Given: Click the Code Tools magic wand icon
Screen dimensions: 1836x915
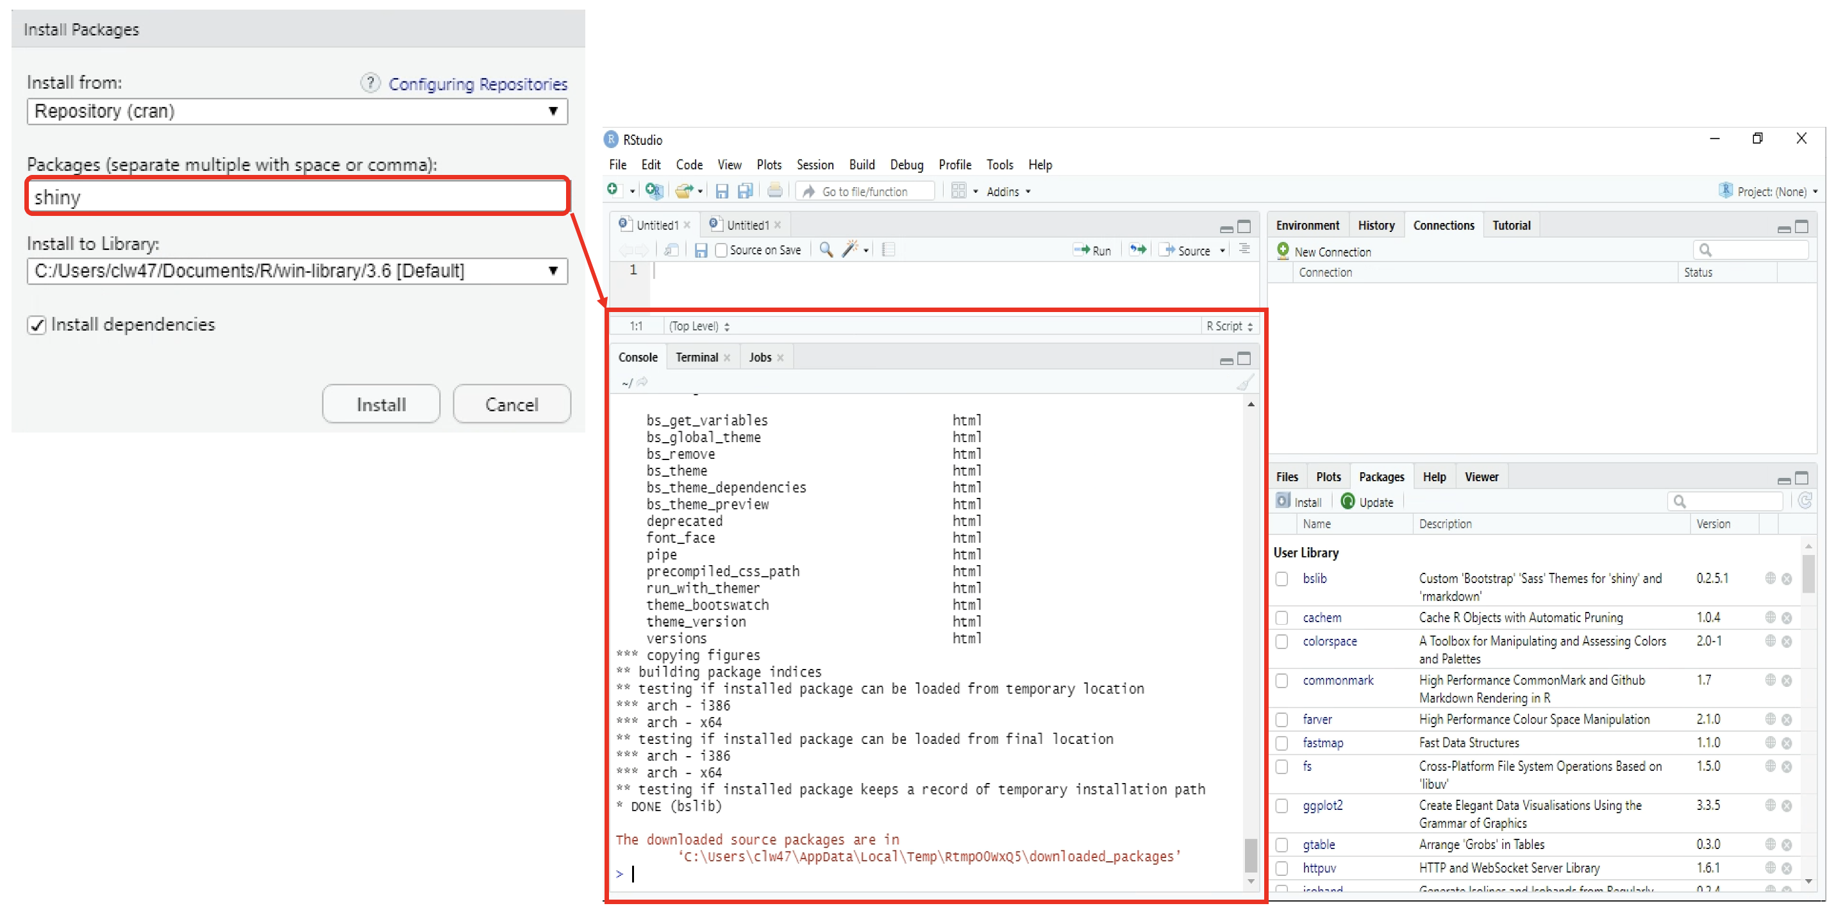Looking at the screenshot, I should click(x=849, y=249).
